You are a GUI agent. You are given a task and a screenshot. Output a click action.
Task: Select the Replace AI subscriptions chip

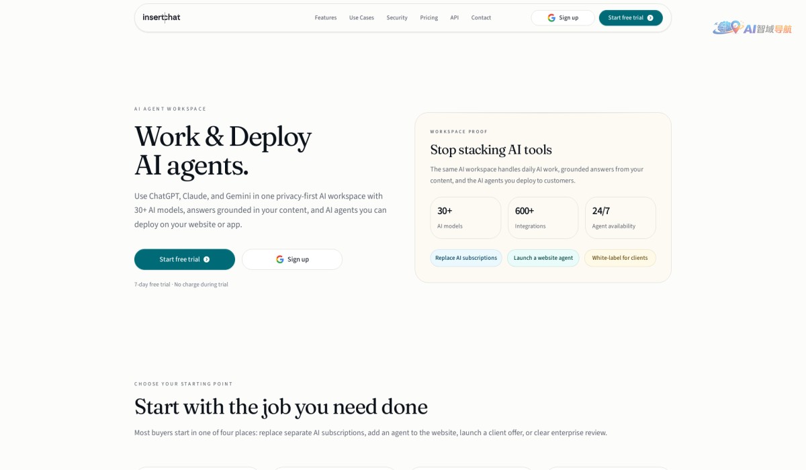click(466, 258)
